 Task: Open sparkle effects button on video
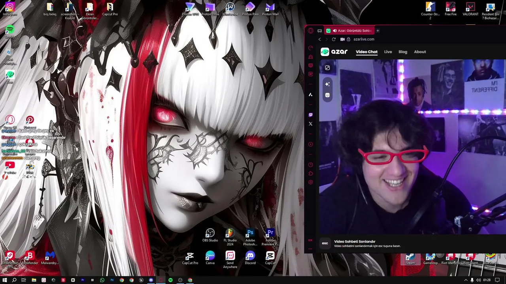[327, 84]
